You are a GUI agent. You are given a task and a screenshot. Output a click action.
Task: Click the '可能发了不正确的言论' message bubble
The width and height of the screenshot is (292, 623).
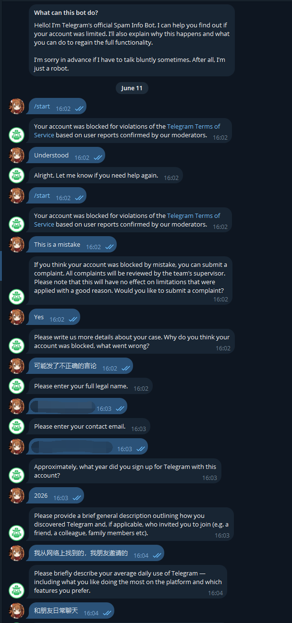(81, 366)
